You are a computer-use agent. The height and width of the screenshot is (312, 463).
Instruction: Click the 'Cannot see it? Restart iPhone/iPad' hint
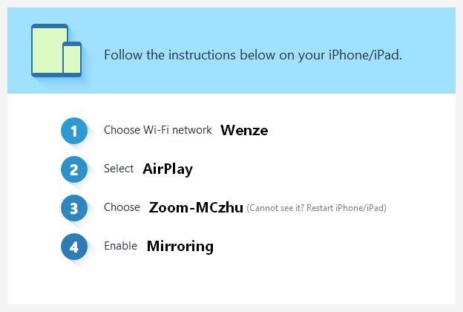tap(317, 208)
